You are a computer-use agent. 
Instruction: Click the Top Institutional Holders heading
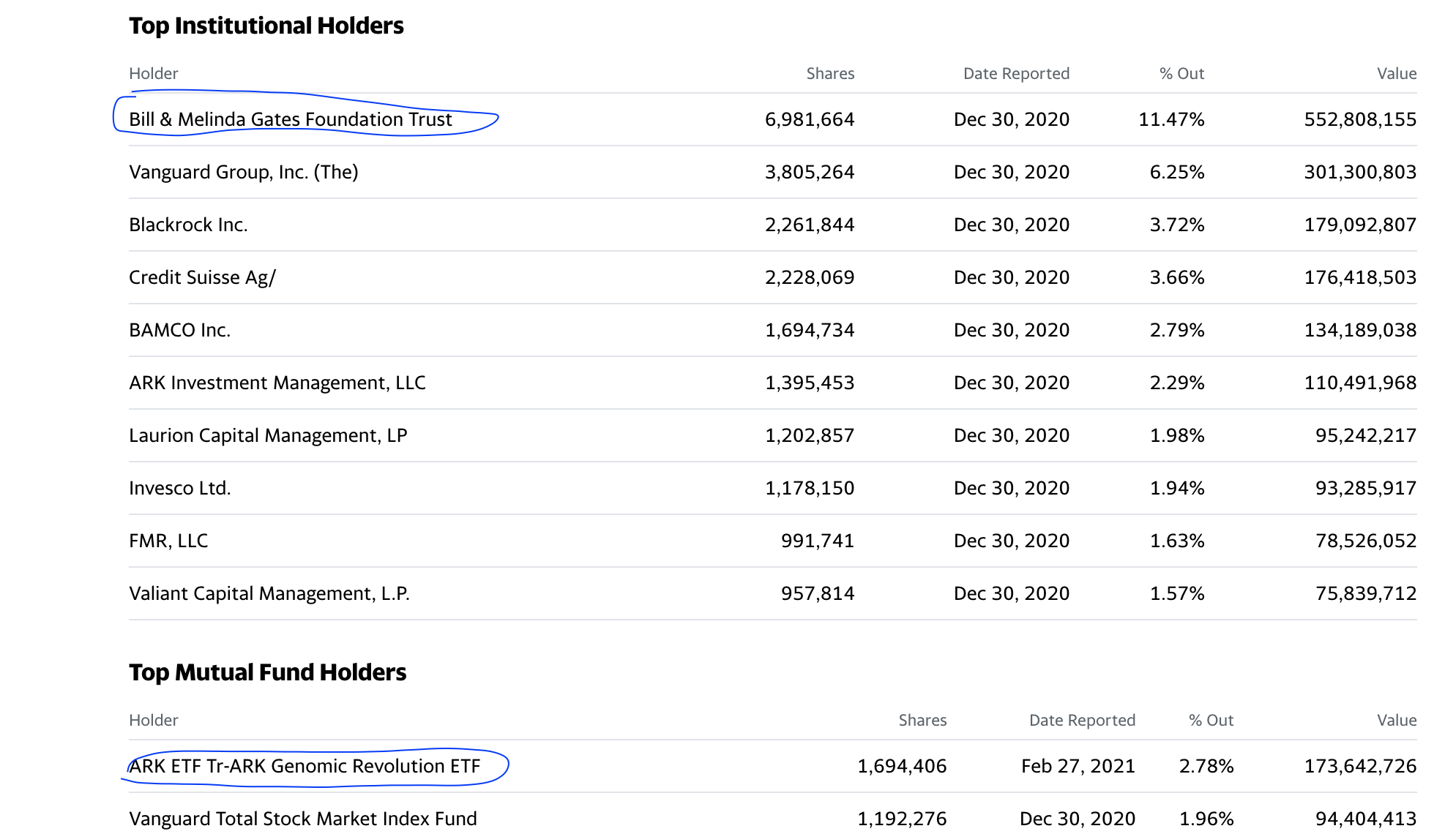[266, 26]
